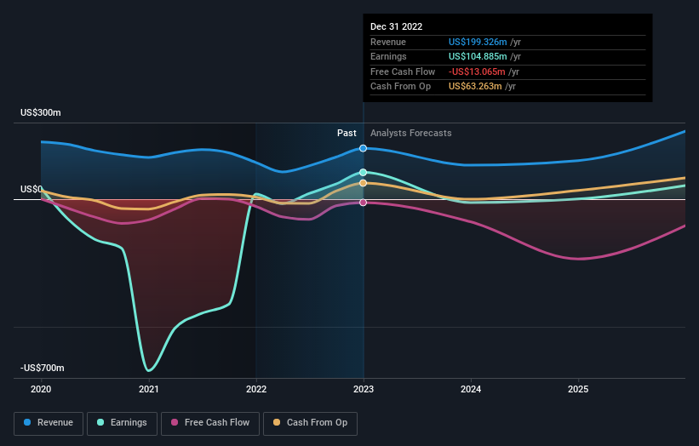Viewport: 699px width, 446px height.
Task: Click the 2024 x-axis label
Action: point(471,390)
